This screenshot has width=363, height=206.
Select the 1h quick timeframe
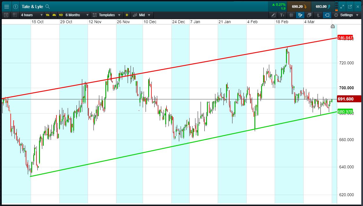pyautogui.click(x=47, y=15)
